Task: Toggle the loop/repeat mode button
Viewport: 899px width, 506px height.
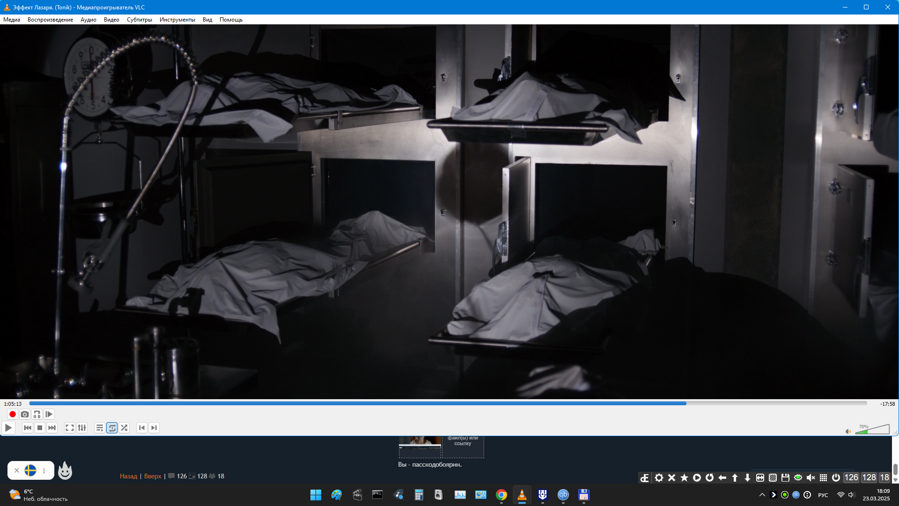Action: (x=112, y=428)
